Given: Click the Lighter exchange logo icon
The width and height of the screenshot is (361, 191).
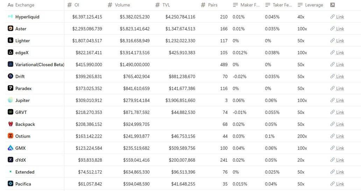Looking at the screenshot, I should tap(10, 41).
